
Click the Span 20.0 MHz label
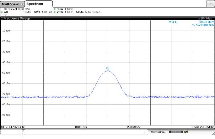[203, 127]
